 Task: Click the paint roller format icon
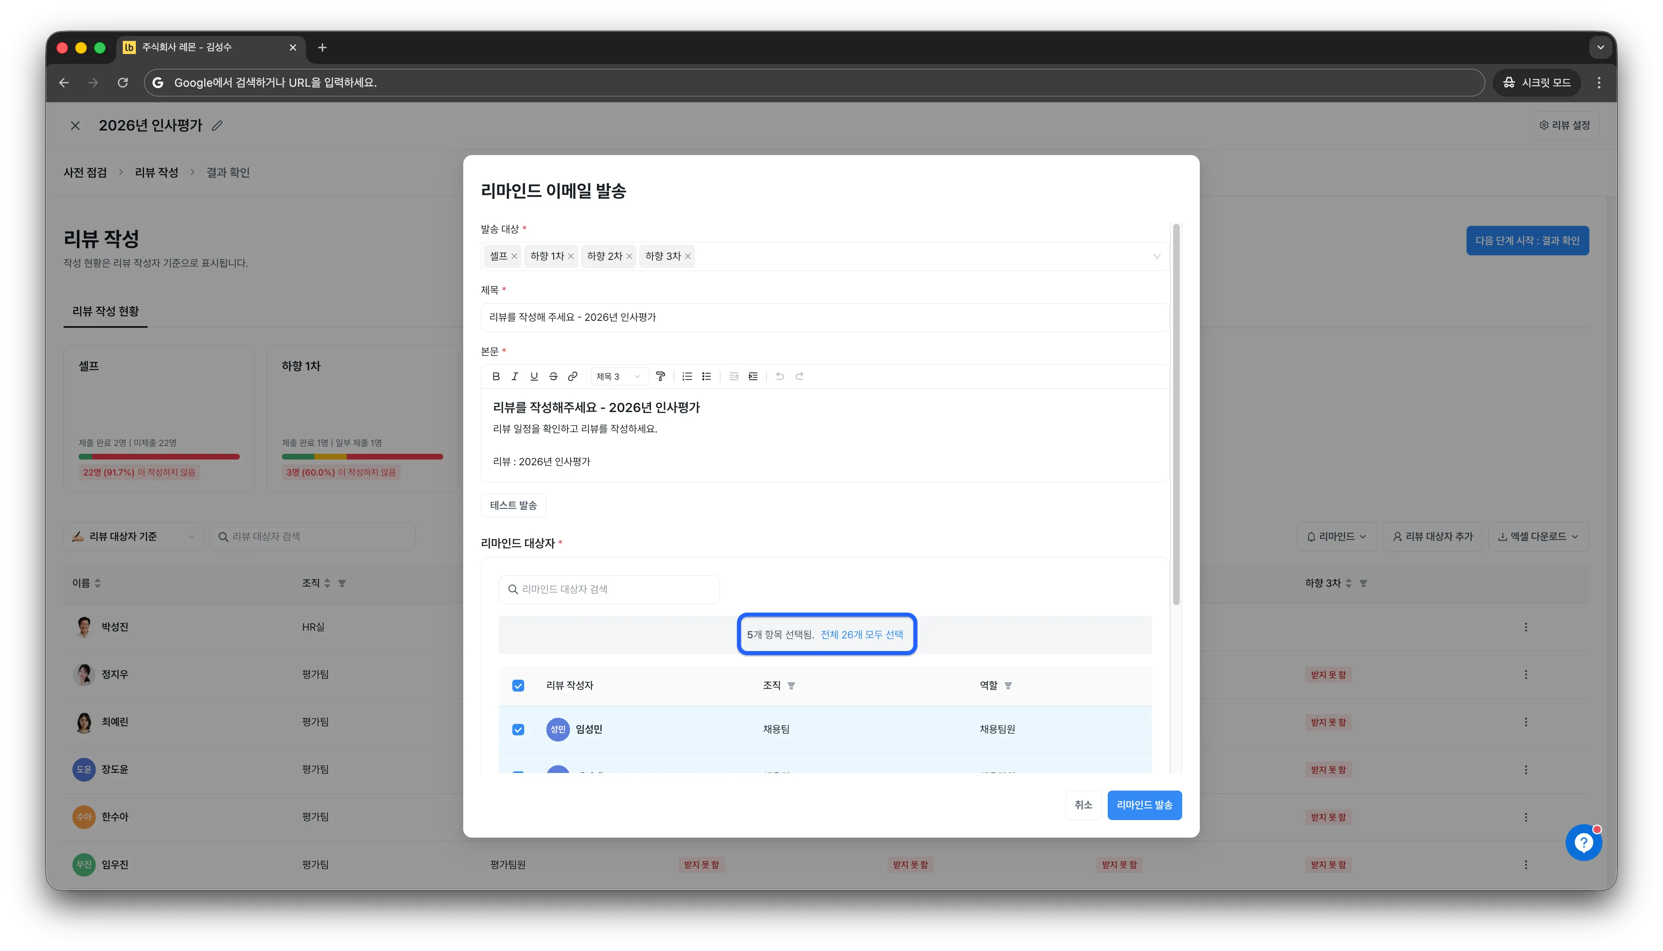[x=660, y=376]
